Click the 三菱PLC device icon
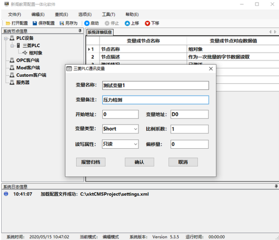The image size is (279, 240). point(18,45)
